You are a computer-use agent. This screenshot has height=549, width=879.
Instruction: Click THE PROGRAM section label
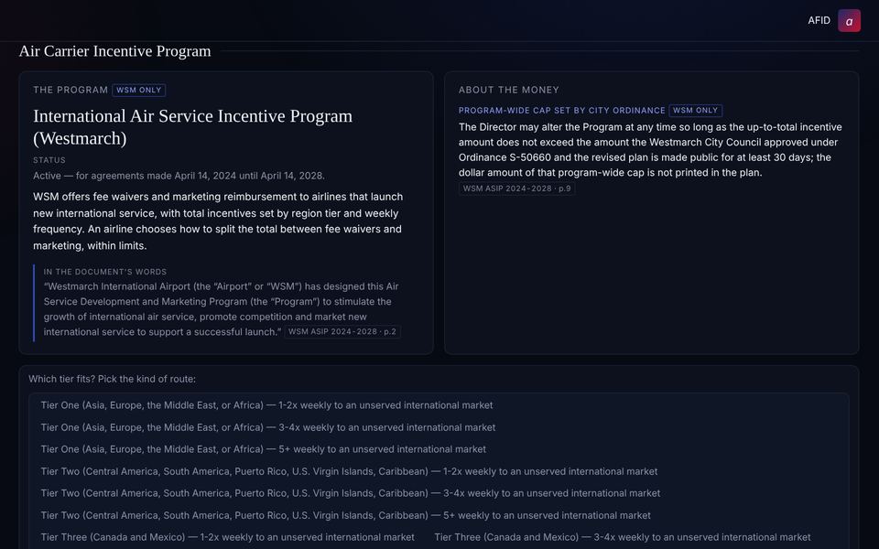click(71, 91)
